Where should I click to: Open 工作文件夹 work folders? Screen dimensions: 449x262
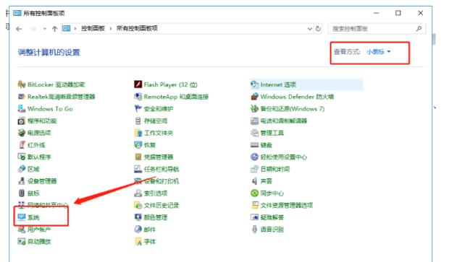pos(154,133)
